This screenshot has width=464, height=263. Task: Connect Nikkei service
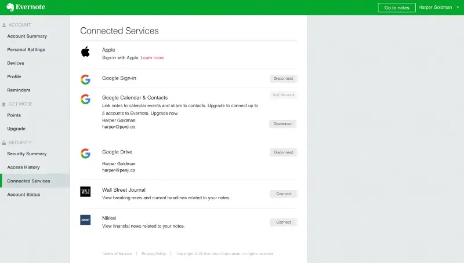point(283,222)
